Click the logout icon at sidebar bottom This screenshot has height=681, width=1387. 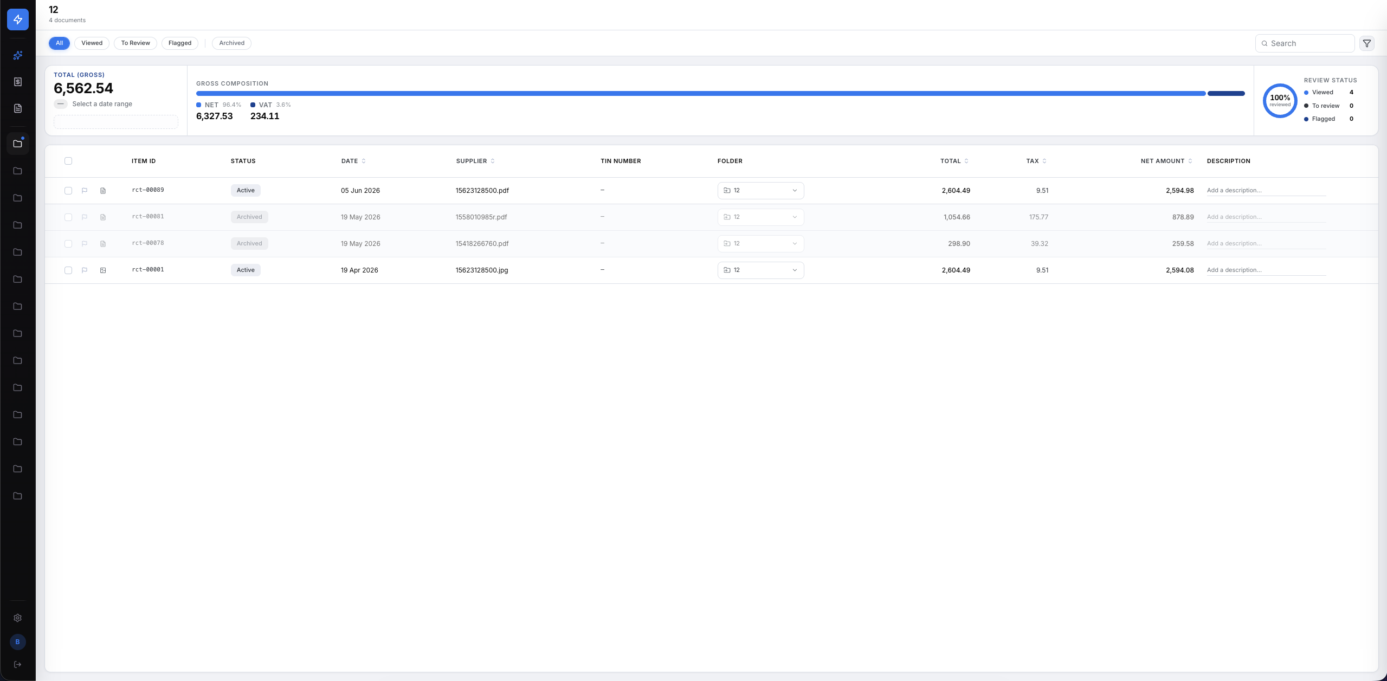18,664
